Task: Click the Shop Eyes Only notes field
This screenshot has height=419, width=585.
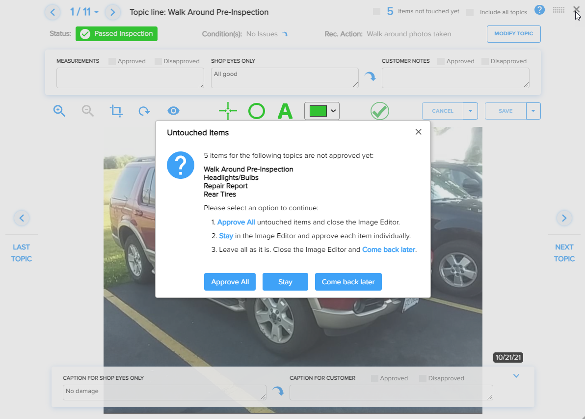Action: (x=285, y=78)
